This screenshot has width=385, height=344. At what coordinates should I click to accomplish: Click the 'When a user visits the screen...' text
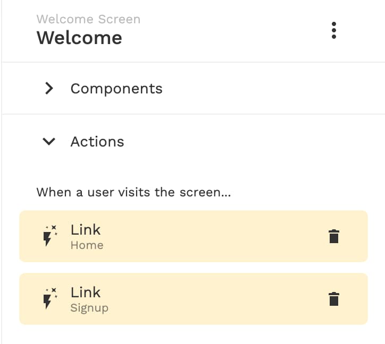click(x=134, y=192)
